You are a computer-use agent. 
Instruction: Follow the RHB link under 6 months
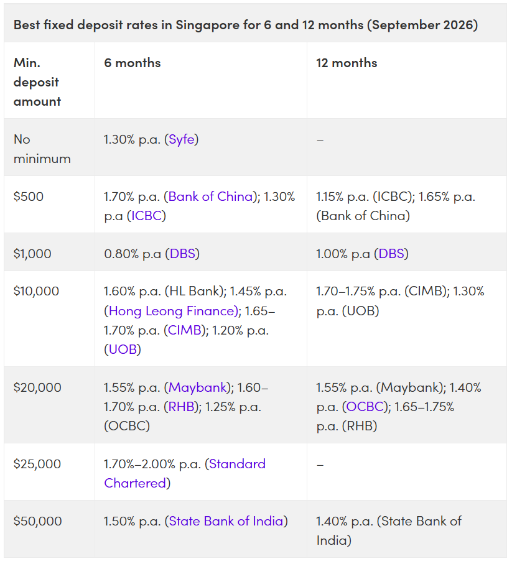click(x=181, y=407)
